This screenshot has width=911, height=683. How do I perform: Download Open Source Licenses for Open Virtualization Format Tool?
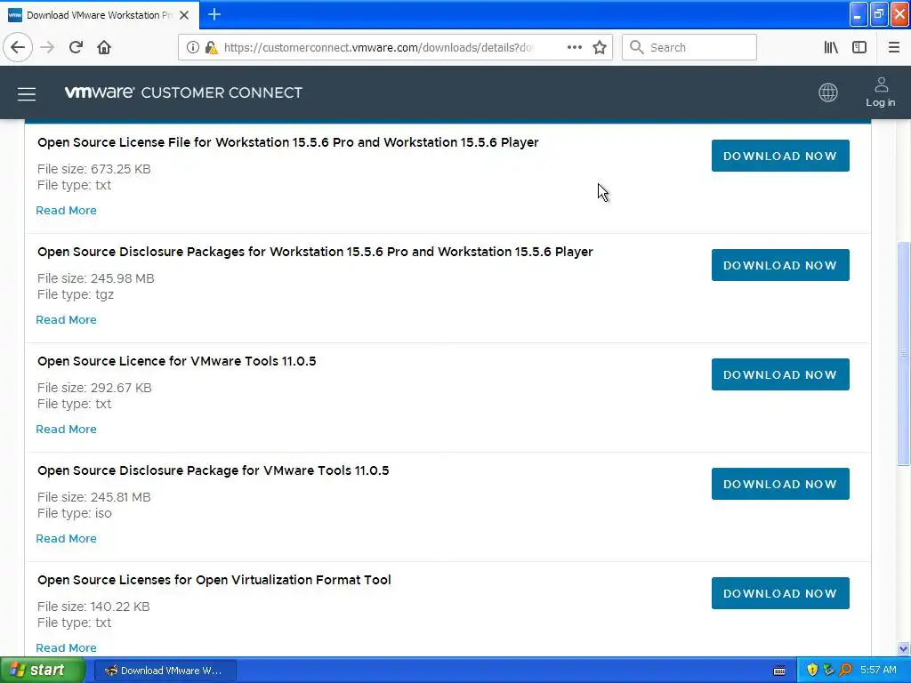[780, 593]
